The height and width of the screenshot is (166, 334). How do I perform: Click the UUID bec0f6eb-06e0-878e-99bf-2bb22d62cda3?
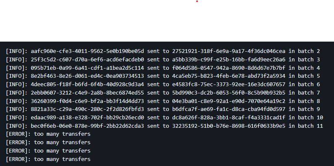pos(87,126)
